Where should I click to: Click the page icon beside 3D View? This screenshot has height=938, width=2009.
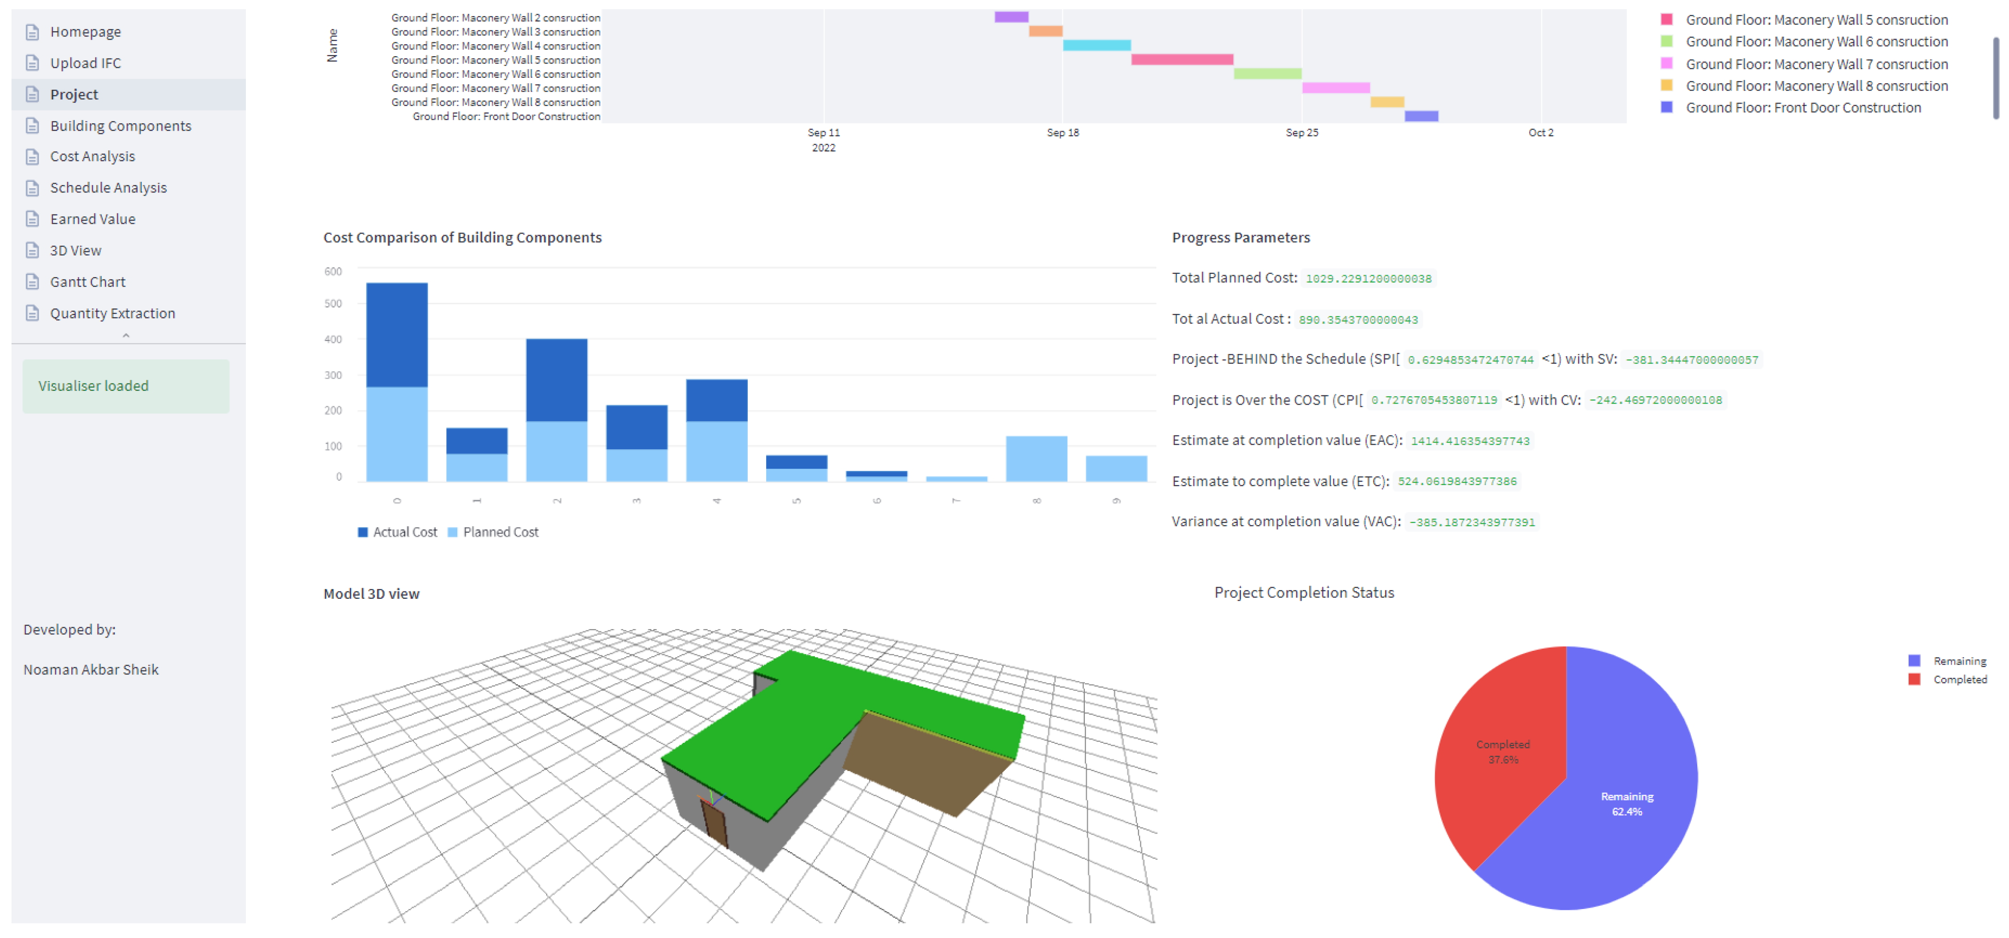click(x=32, y=250)
